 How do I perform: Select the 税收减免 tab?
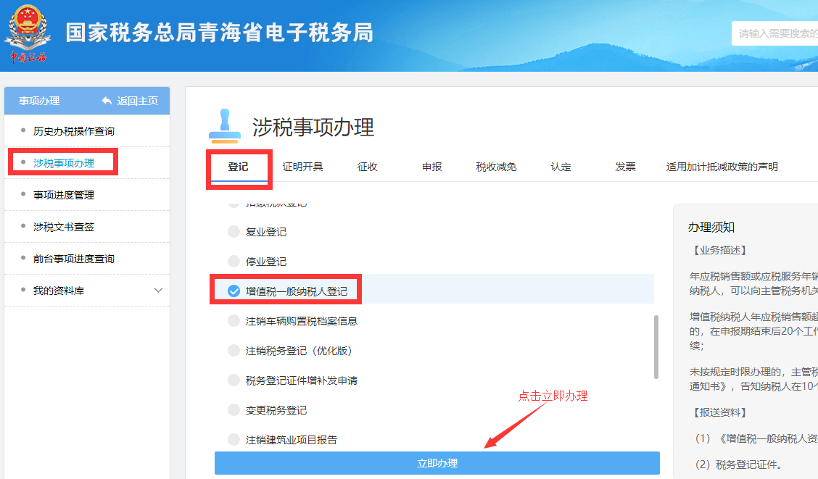(496, 166)
